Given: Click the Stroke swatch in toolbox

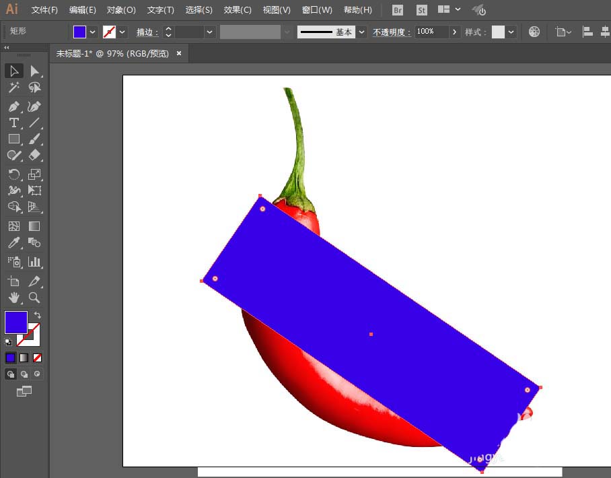Looking at the screenshot, I should (x=32, y=339).
